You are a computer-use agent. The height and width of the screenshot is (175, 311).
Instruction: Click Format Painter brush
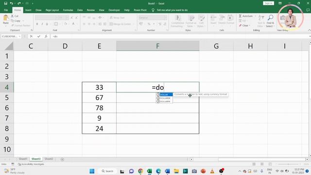(x=21, y=25)
